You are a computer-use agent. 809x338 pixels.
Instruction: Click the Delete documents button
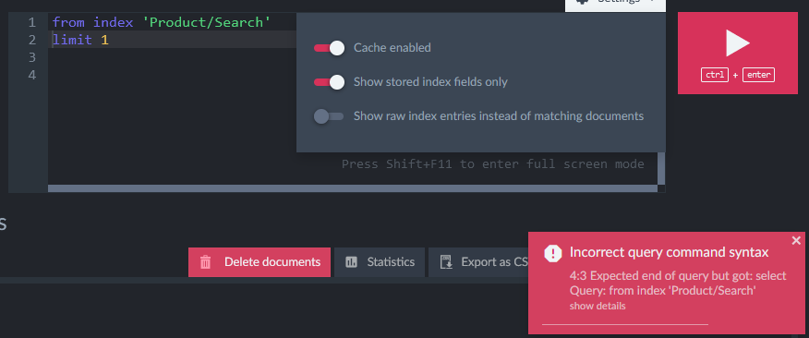pos(260,262)
